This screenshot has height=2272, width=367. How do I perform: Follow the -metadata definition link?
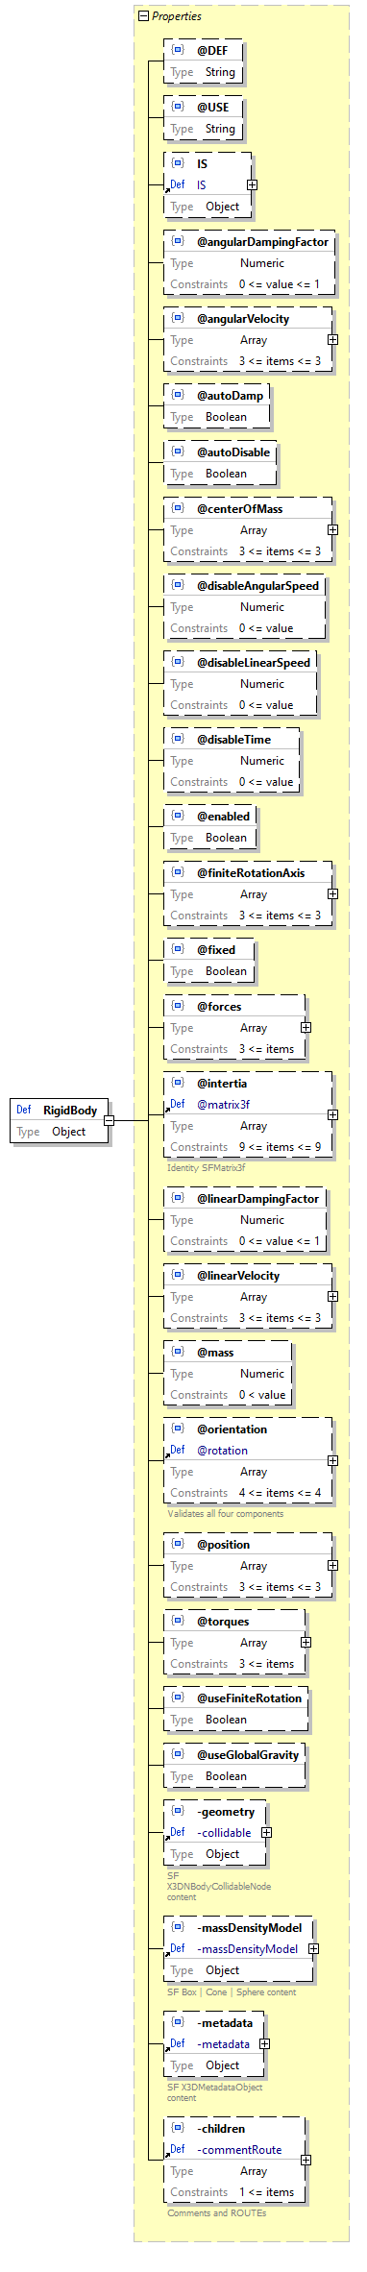coord(223,2043)
